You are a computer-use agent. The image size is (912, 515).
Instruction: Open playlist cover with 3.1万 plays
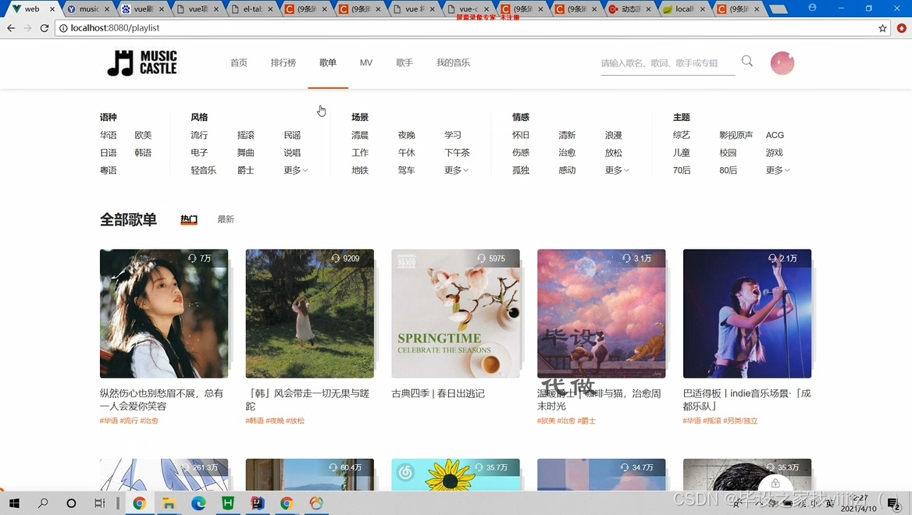pos(601,314)
